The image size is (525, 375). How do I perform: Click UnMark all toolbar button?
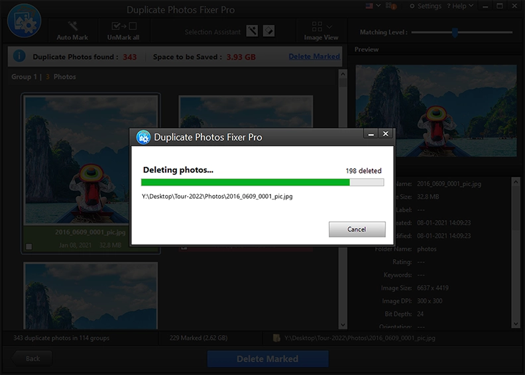pos(123,31)
